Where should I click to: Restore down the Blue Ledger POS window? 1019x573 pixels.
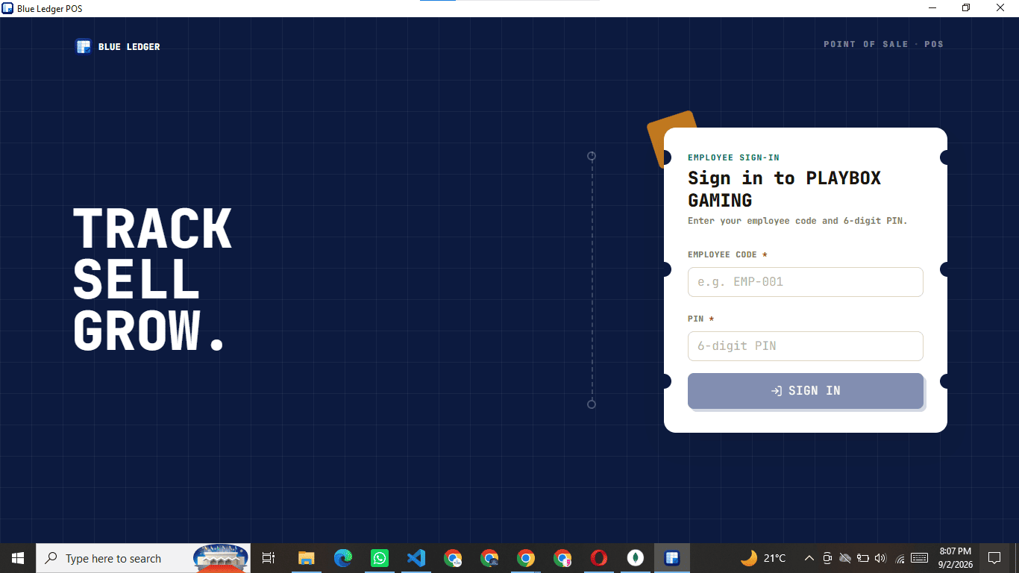click(967, 8)
